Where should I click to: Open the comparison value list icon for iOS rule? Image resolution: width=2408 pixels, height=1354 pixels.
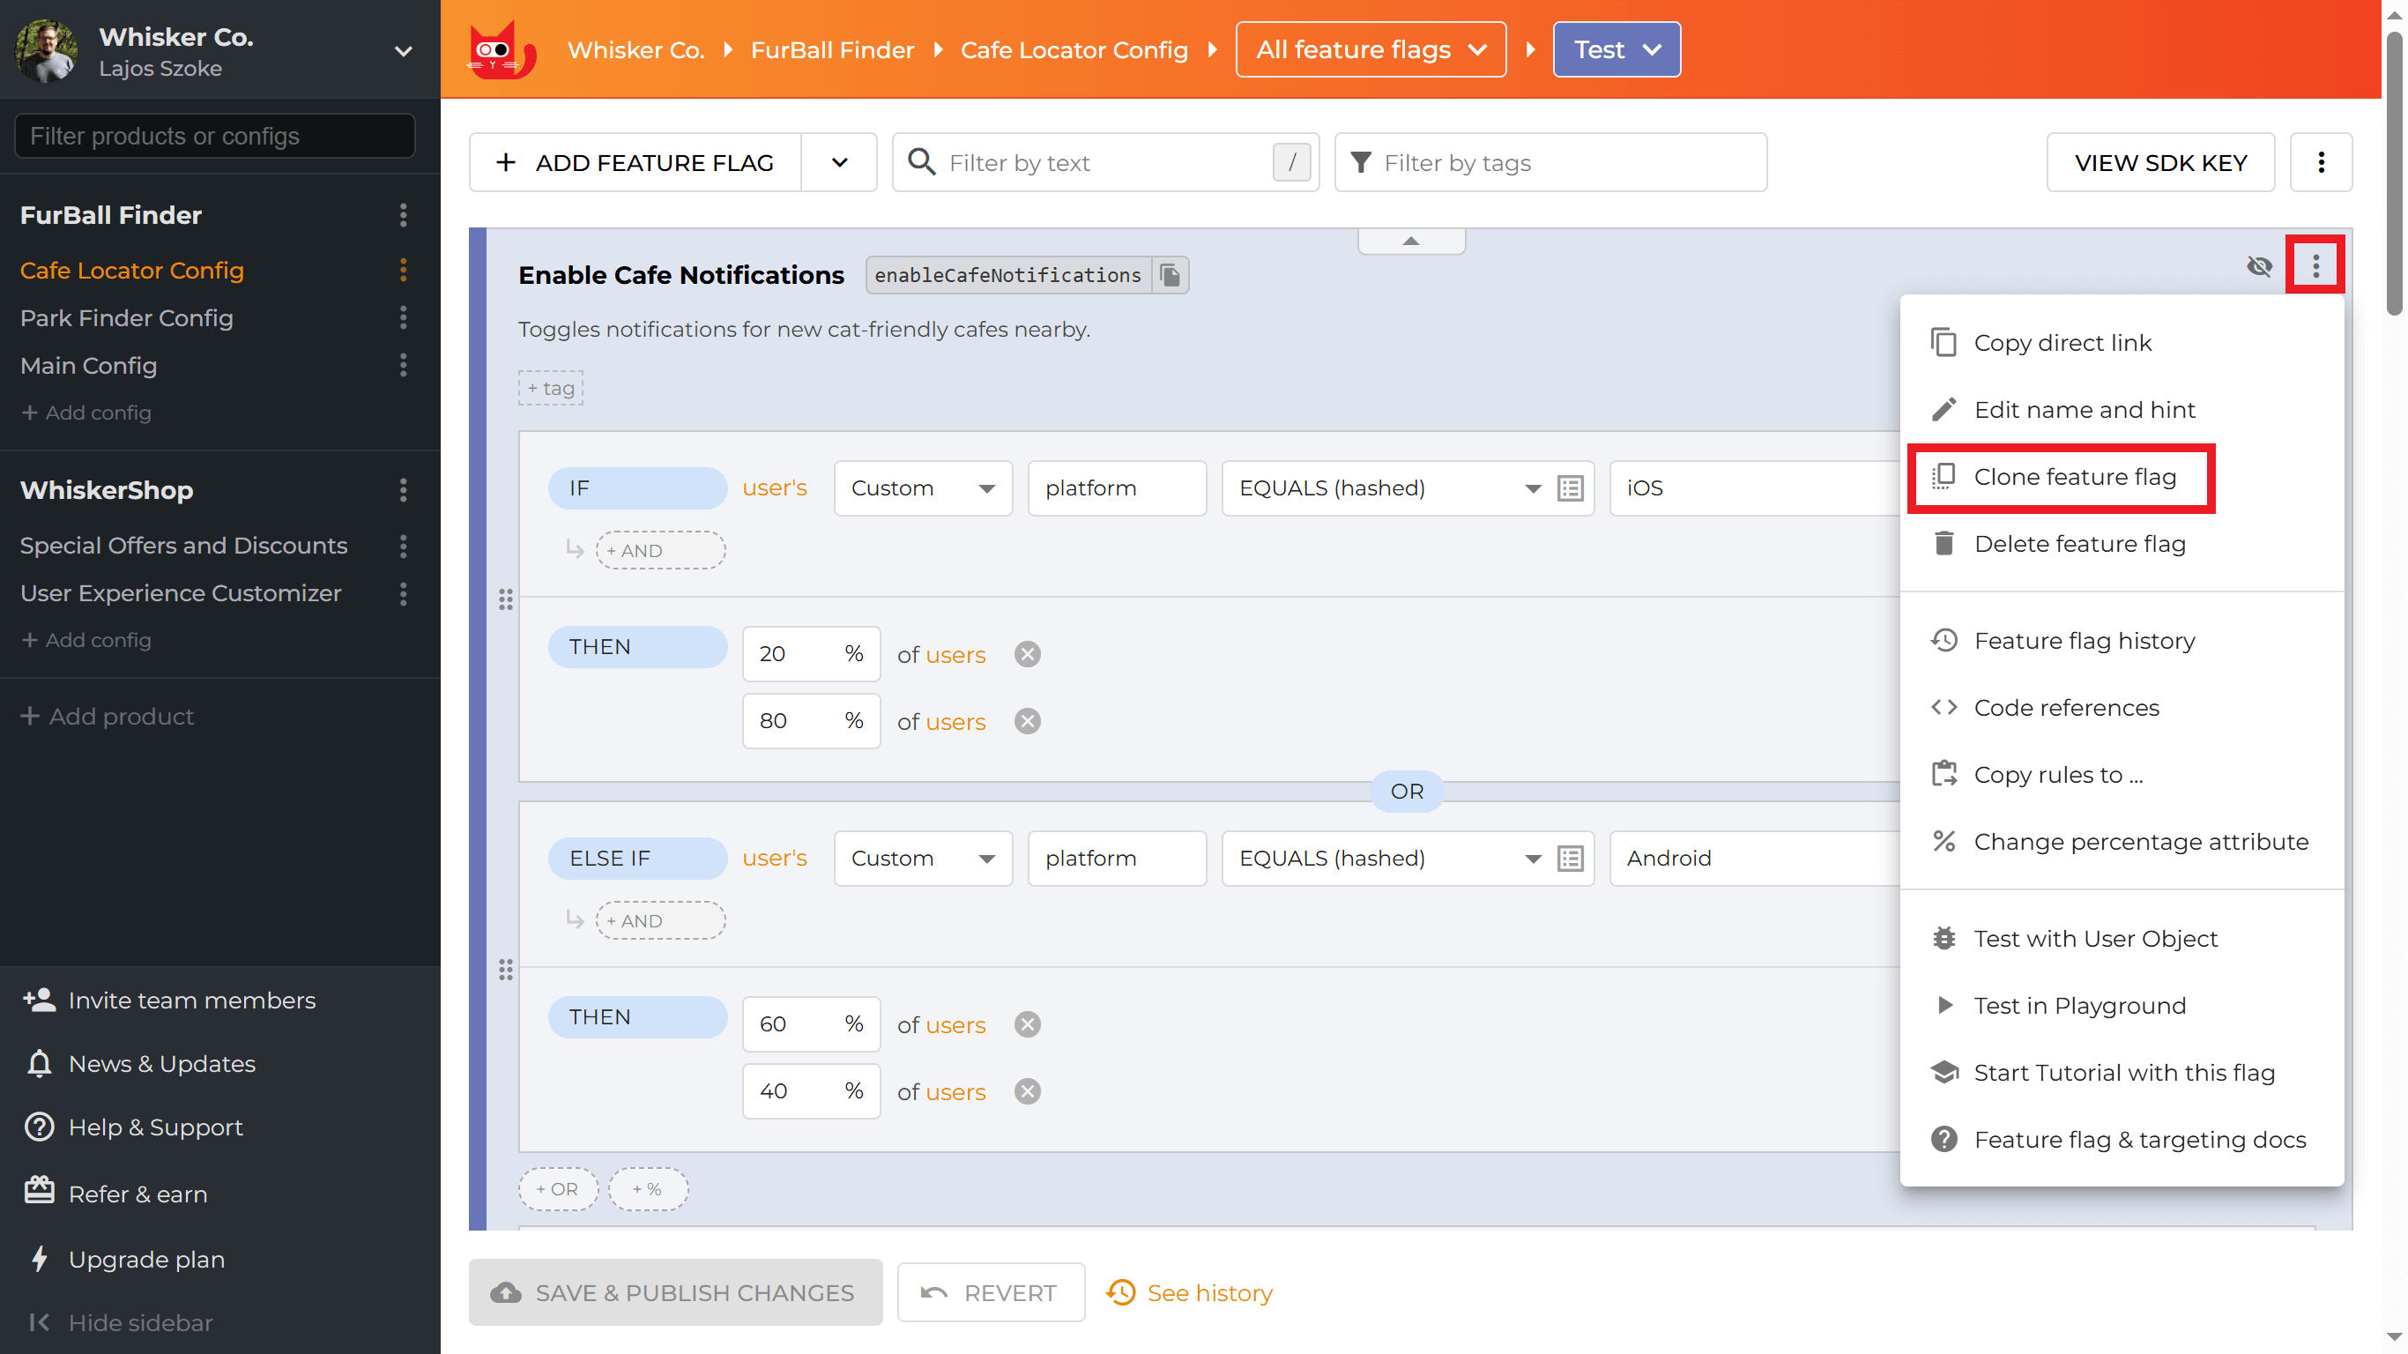coord(1570,488)
